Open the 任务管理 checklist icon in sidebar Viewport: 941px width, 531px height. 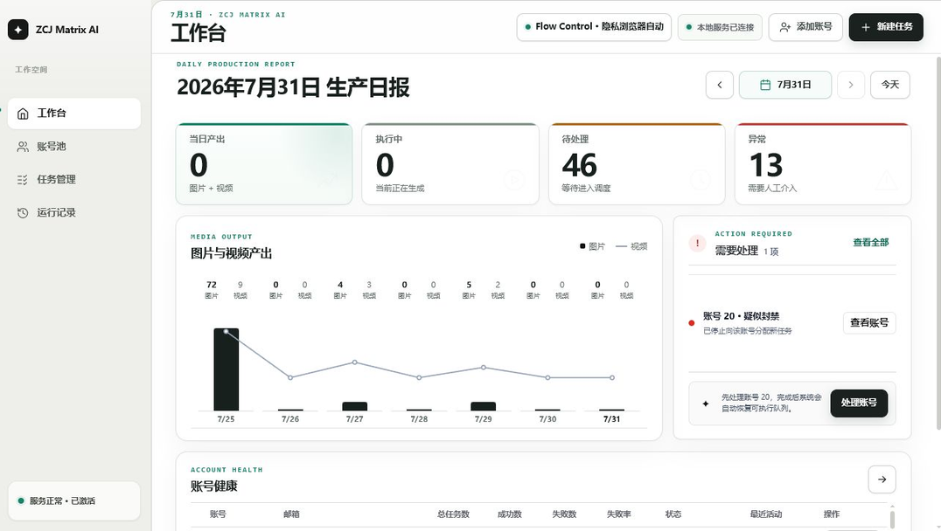tap(23, 179)
